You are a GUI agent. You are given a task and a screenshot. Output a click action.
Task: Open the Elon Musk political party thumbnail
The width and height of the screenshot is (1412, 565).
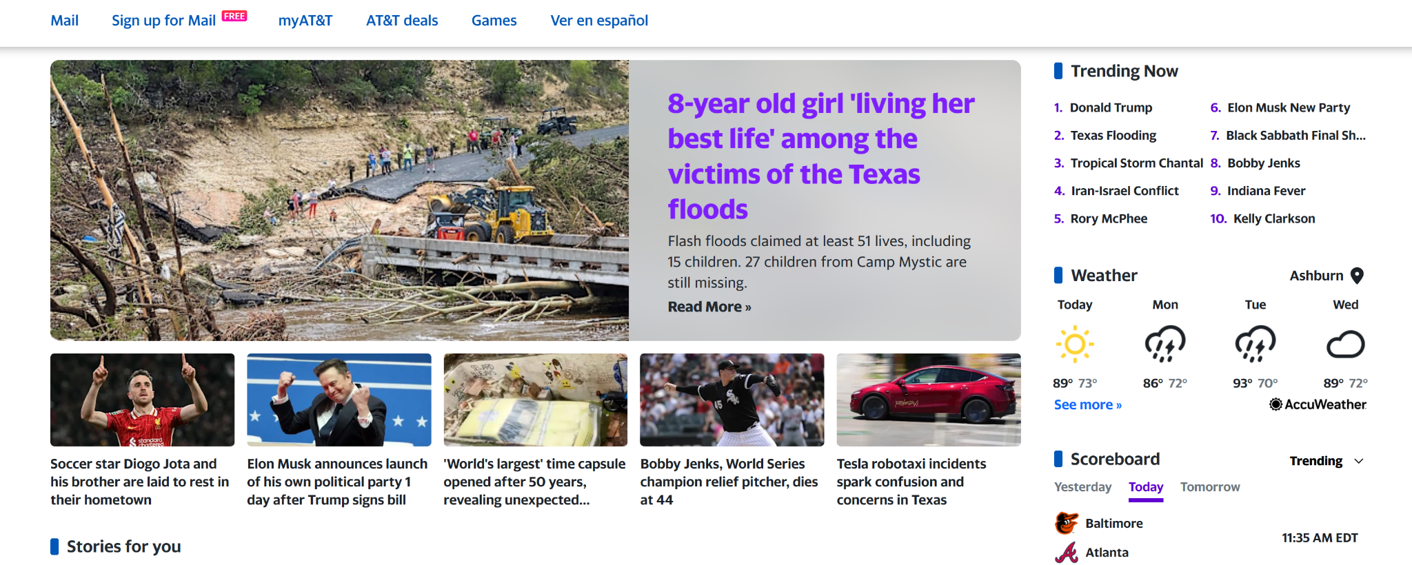[x=339, y=400]
